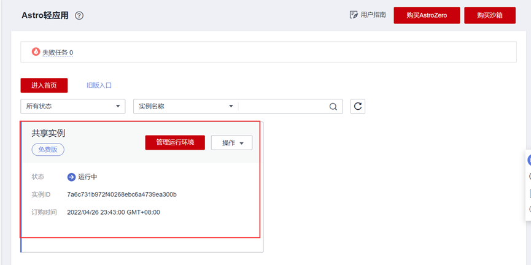The image size is (531, 265).
Task: Click the 用户指南 document icon
Action: [354, 15]
